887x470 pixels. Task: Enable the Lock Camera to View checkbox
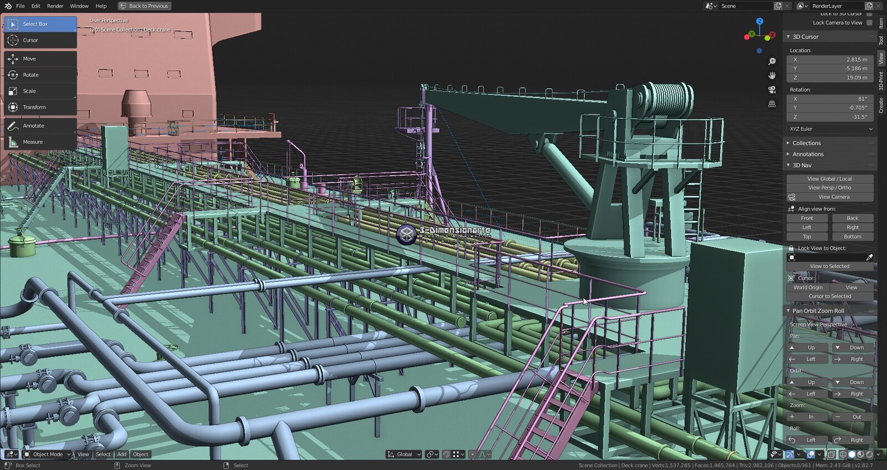pos(869,23)
